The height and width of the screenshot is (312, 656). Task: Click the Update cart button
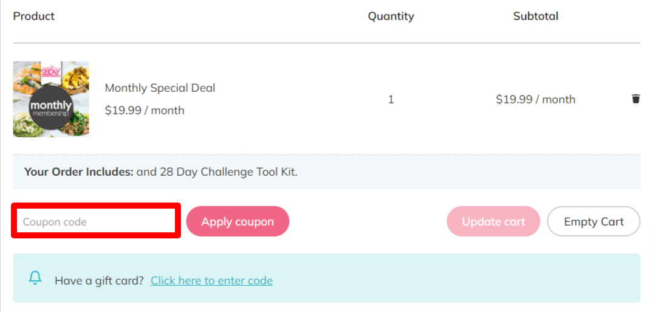pos(493,221)
